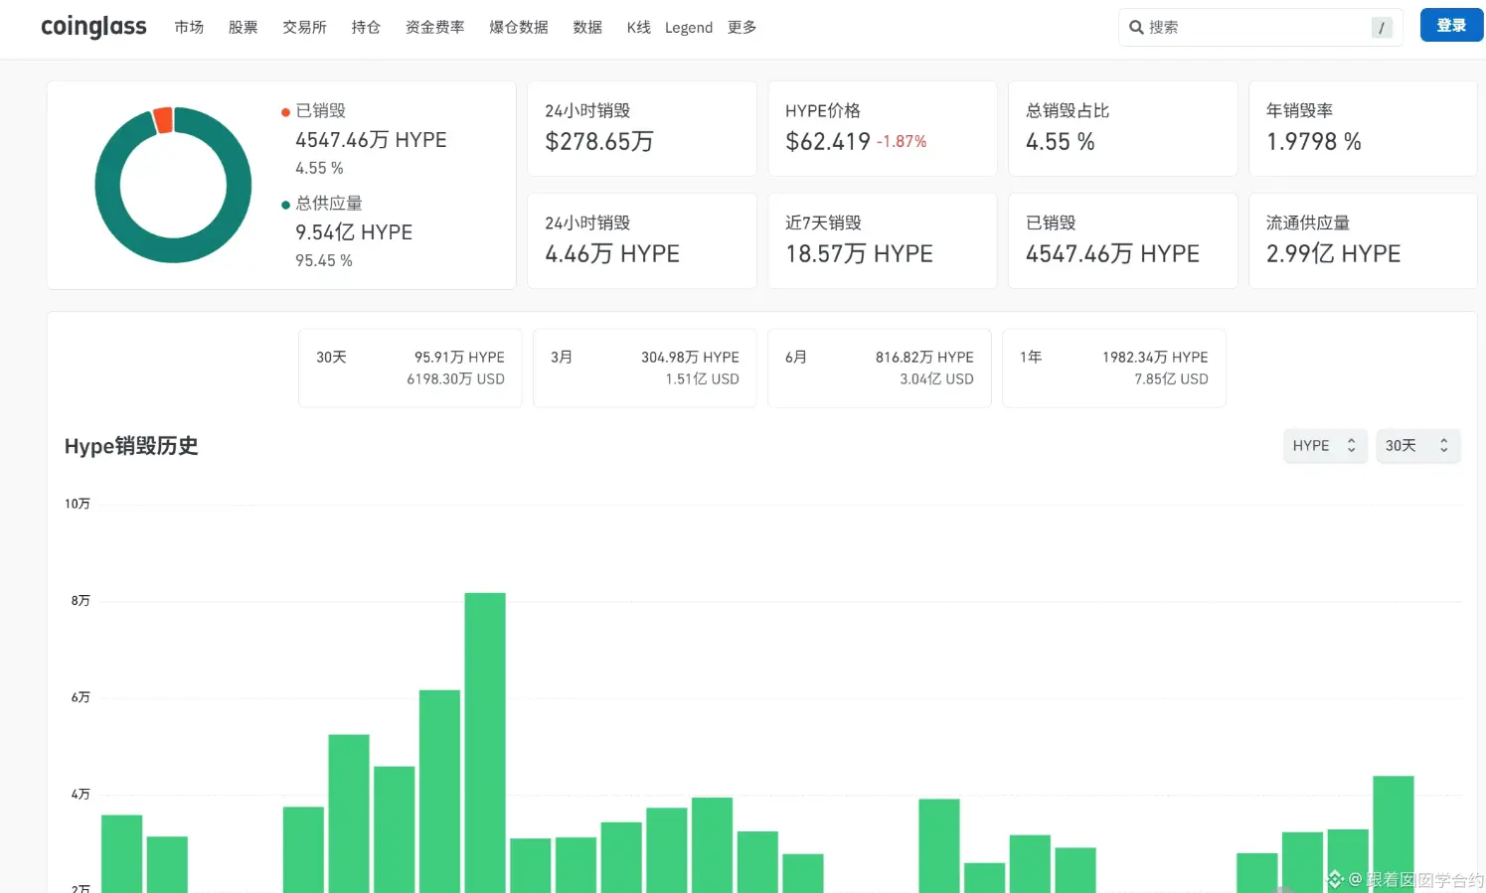Click the K线 navigation item
The height and width of the screenshot is (893, 1486).
click(638, 28)
